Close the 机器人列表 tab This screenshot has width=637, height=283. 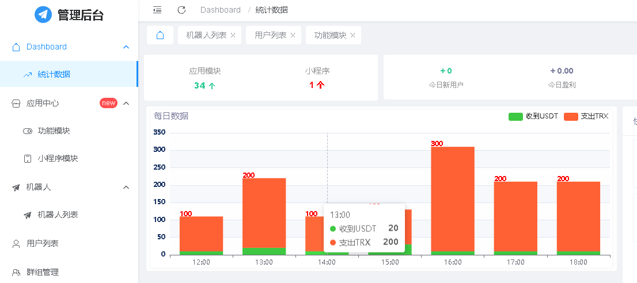click(233, 35)
